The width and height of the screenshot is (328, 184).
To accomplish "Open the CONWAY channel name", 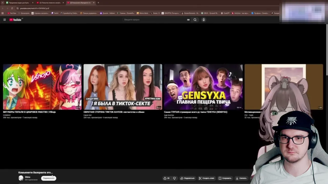I will point(7,115).
